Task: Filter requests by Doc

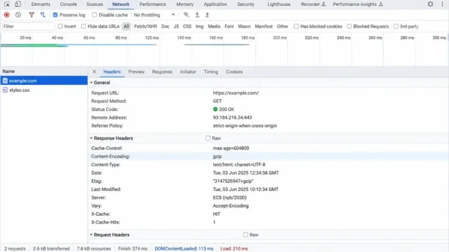Action: 165,26
